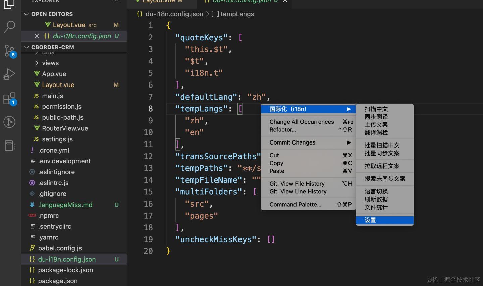Click the npm icon beside .npmrc
The width and height of the screenshot is (483, 286).
coord(32,216)
